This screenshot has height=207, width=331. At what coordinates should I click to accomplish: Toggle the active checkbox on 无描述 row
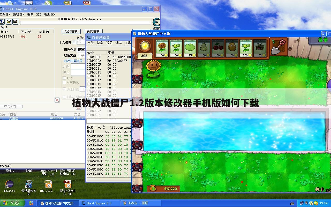(1, 118)
